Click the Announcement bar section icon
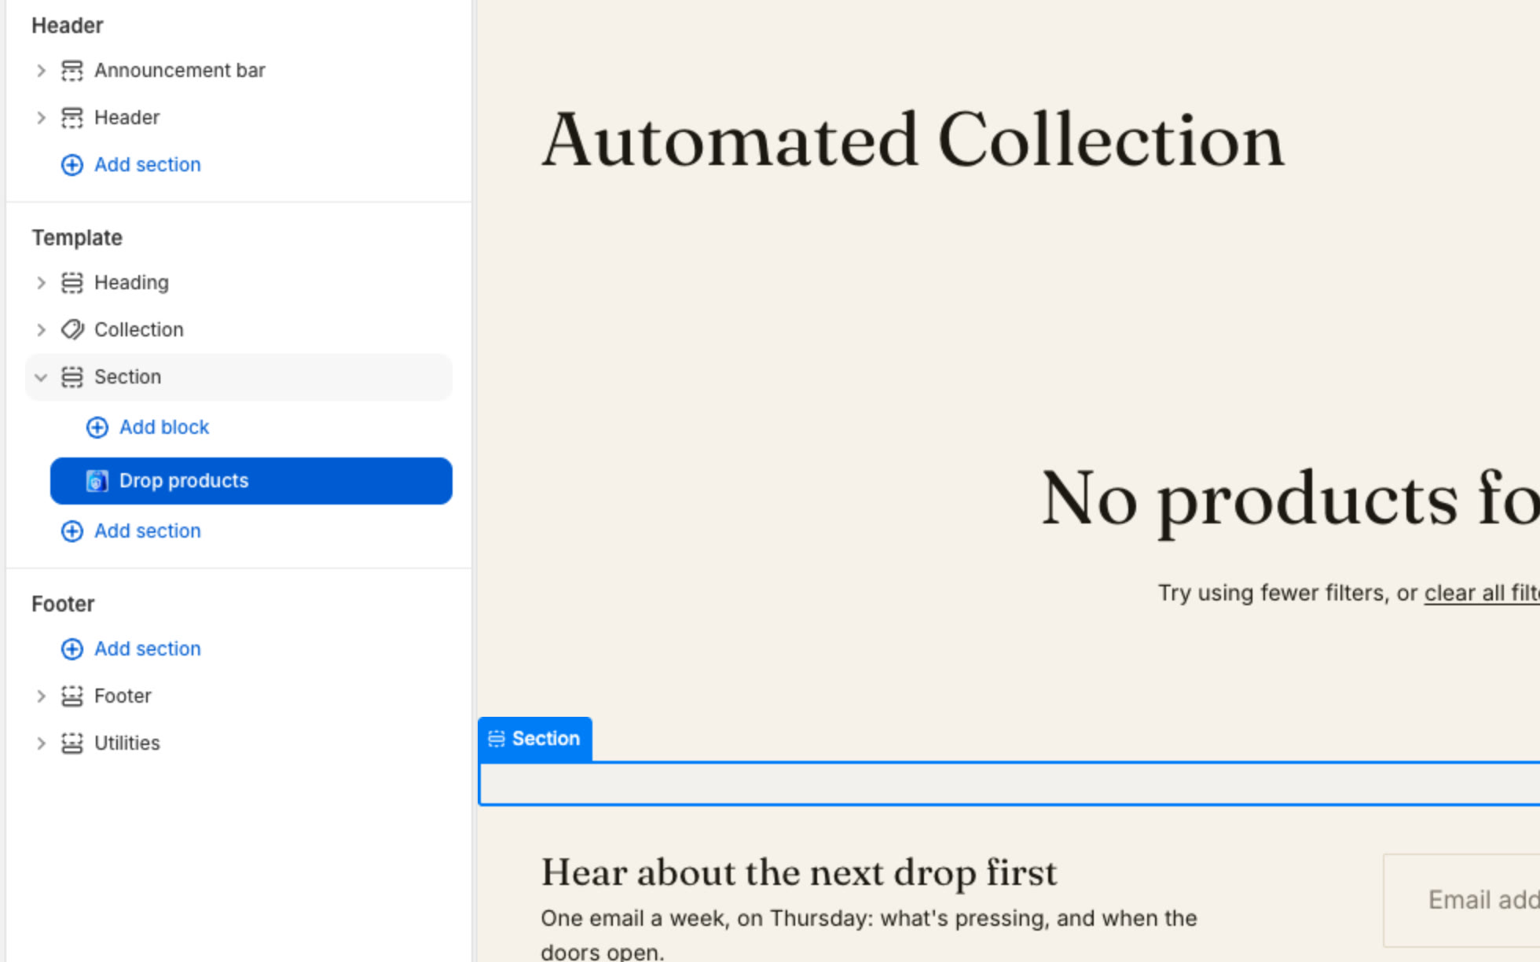1540x962 pixels. 72,71
